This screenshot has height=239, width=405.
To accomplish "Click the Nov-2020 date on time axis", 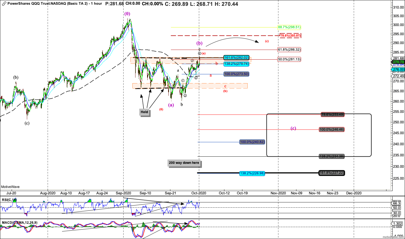I will [278, 193].
